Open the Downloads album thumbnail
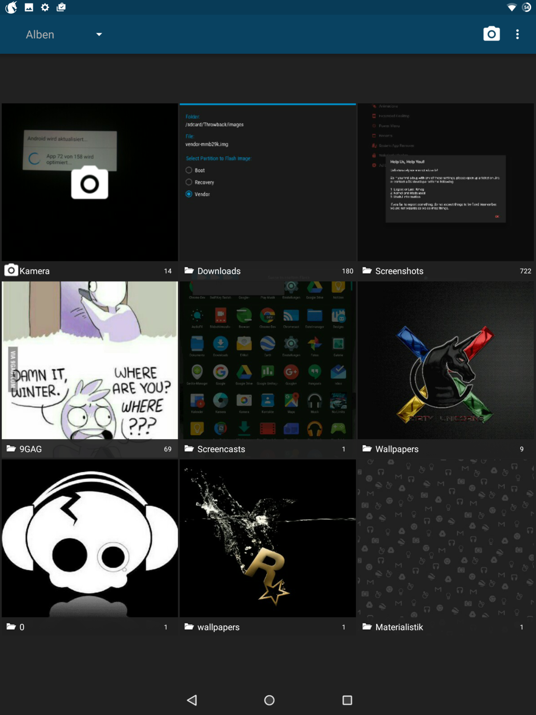This screenshot has width=536, height=715. point(268,182)
